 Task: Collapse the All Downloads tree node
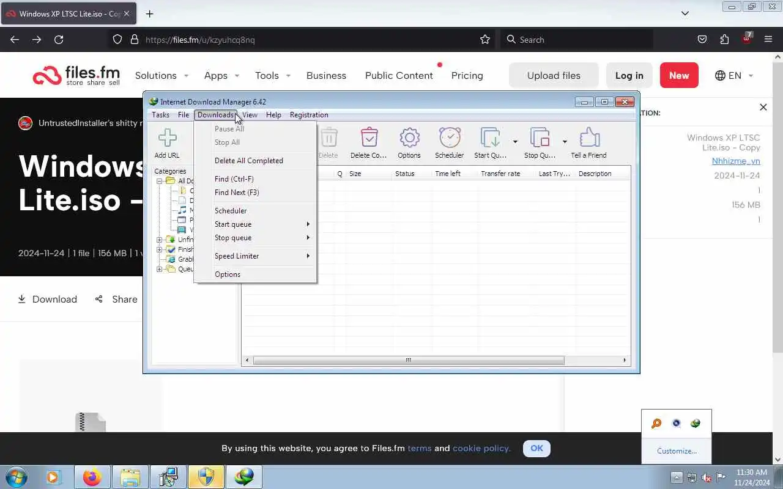160,181
